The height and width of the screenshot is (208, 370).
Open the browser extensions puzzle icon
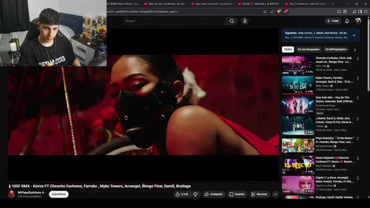coord(339,12)
